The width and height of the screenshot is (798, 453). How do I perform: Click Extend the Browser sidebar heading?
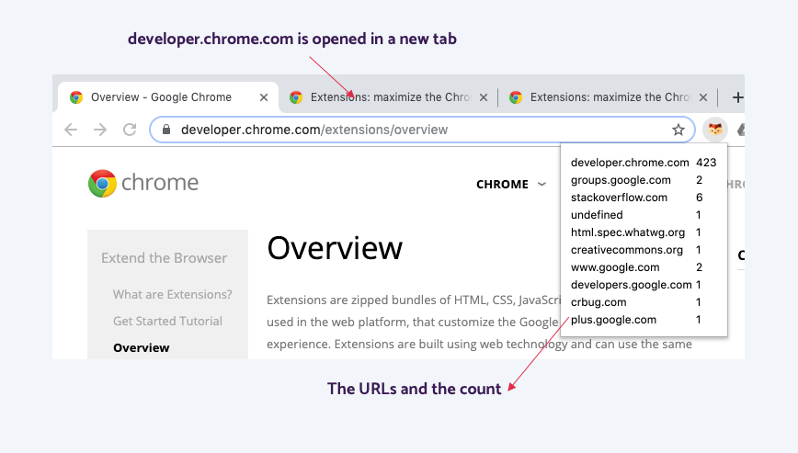coord(164,258)
